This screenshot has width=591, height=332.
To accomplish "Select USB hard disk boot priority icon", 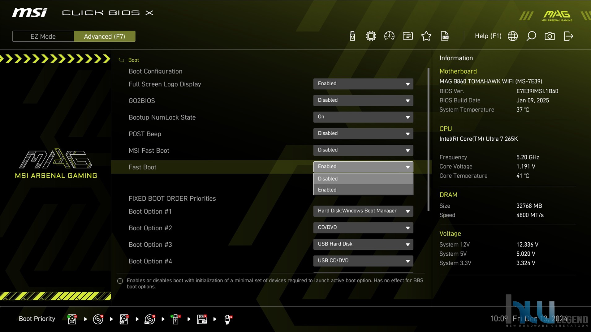I will (124, 319).
